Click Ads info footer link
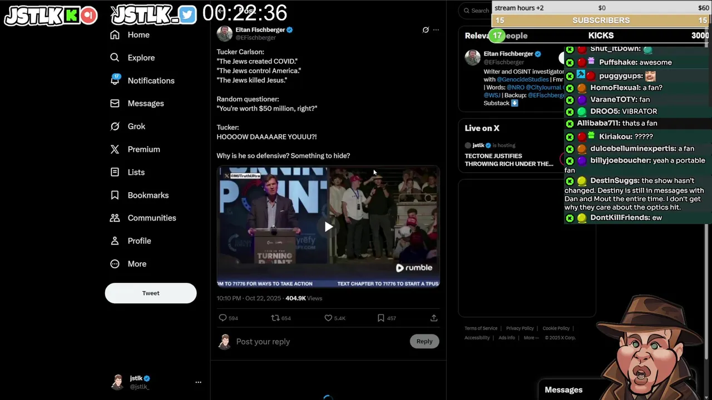 pos(507,338)
